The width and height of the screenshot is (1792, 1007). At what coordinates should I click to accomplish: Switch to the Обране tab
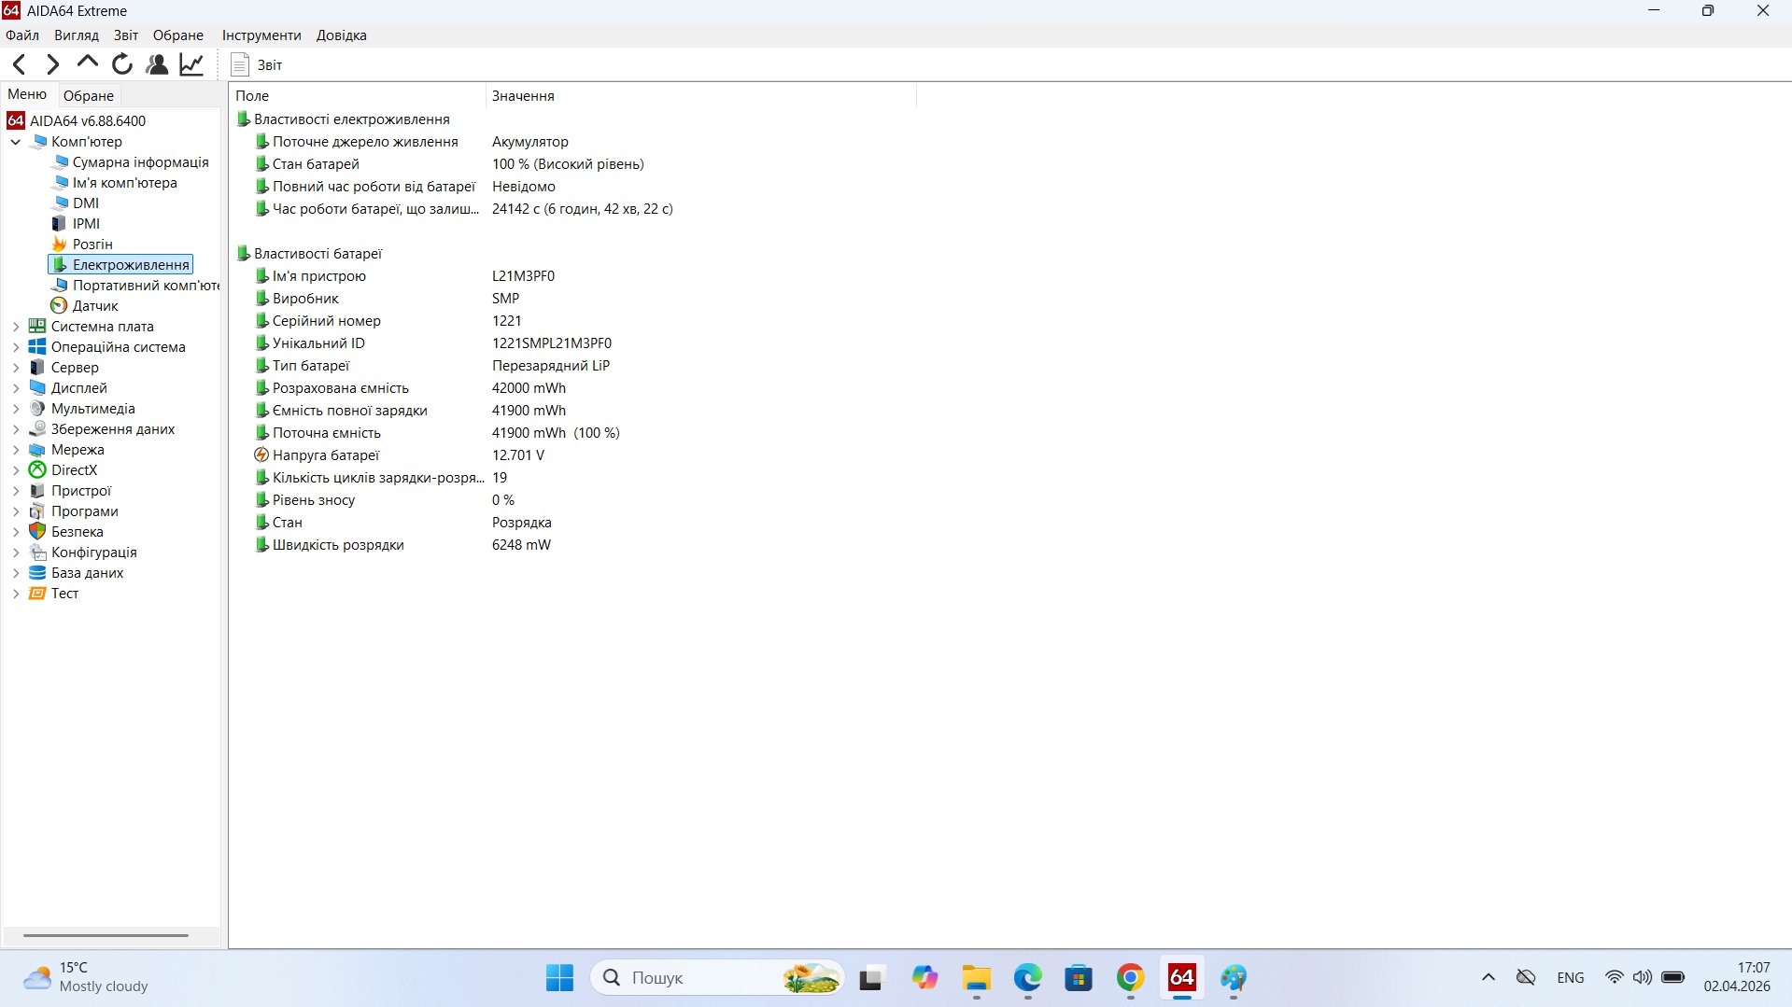[88, 94]
